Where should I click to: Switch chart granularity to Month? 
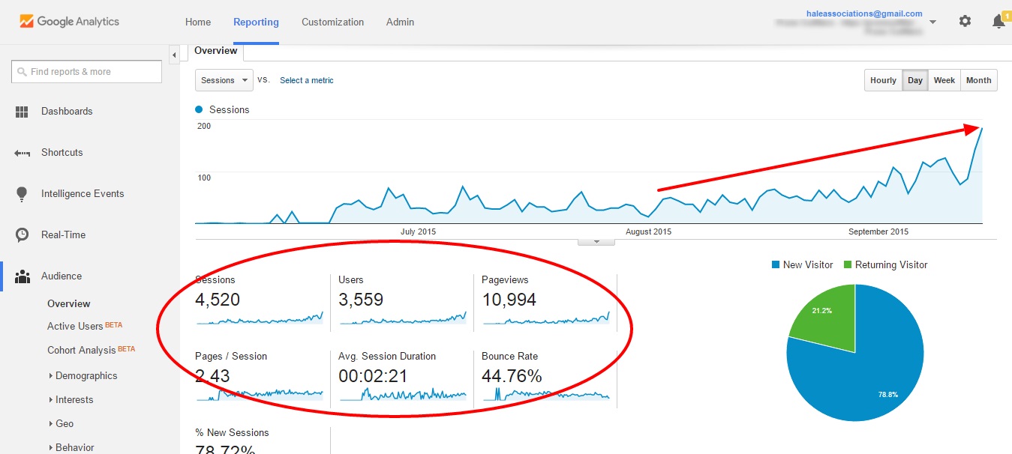click(978, 80)
